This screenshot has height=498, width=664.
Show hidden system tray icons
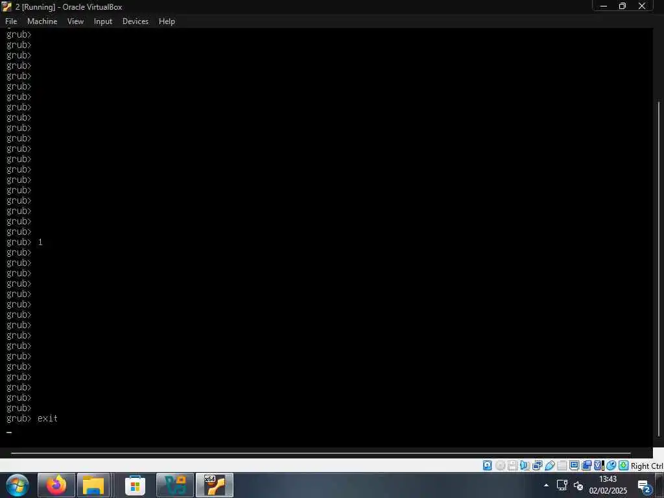[546, 485]
